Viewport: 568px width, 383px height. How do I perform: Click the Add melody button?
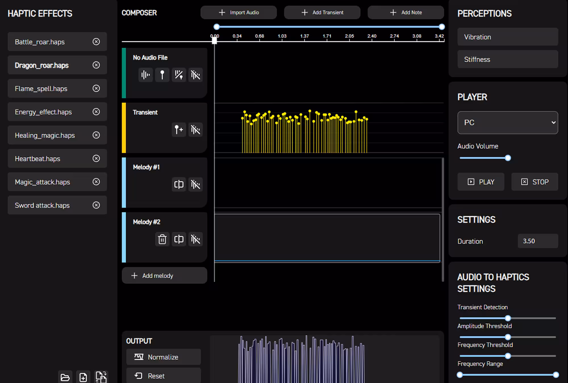tap(164, 275)
